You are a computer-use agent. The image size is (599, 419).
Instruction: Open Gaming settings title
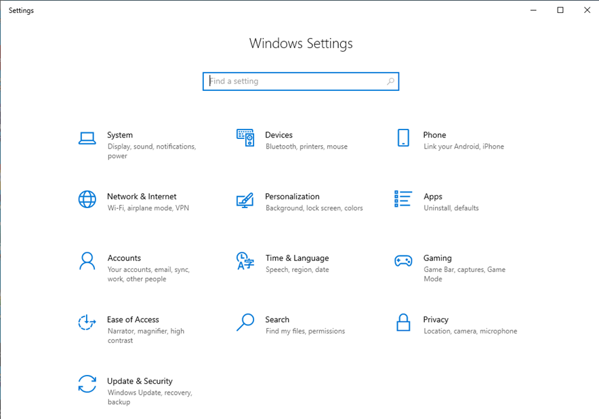pyautogui.click(x=438, y=258)
